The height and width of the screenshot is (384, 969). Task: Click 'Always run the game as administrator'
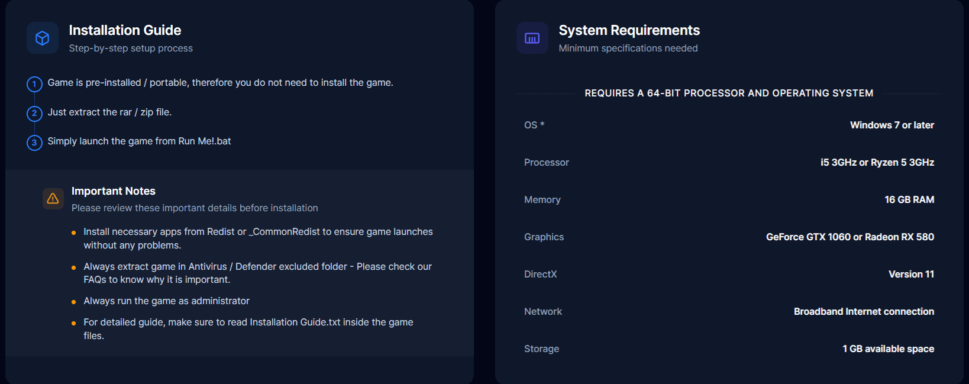166,301
